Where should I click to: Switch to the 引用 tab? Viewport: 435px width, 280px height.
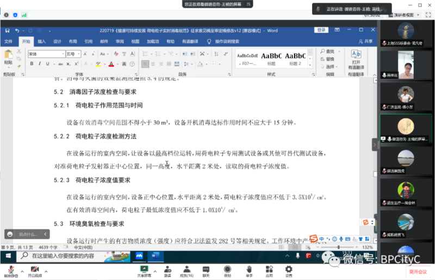88,42
